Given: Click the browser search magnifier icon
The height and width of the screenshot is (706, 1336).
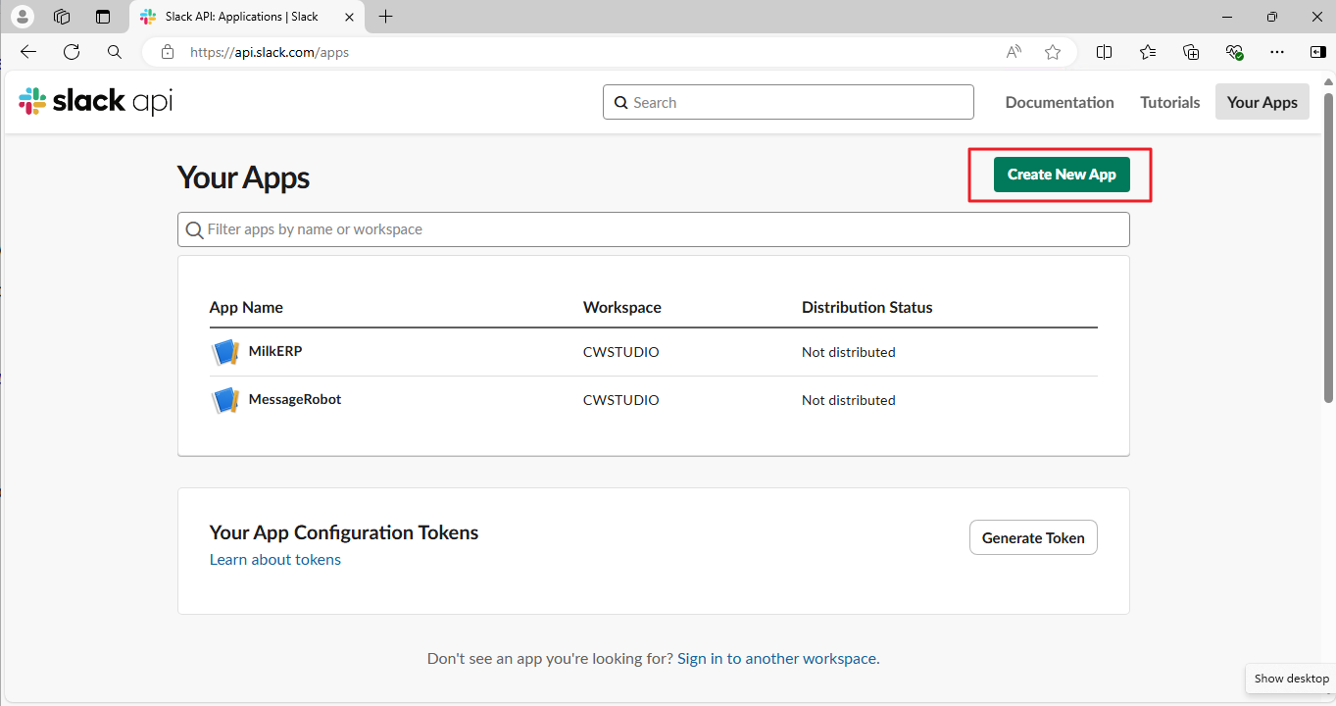Looking at the screenshot, I should click(115, 52).
